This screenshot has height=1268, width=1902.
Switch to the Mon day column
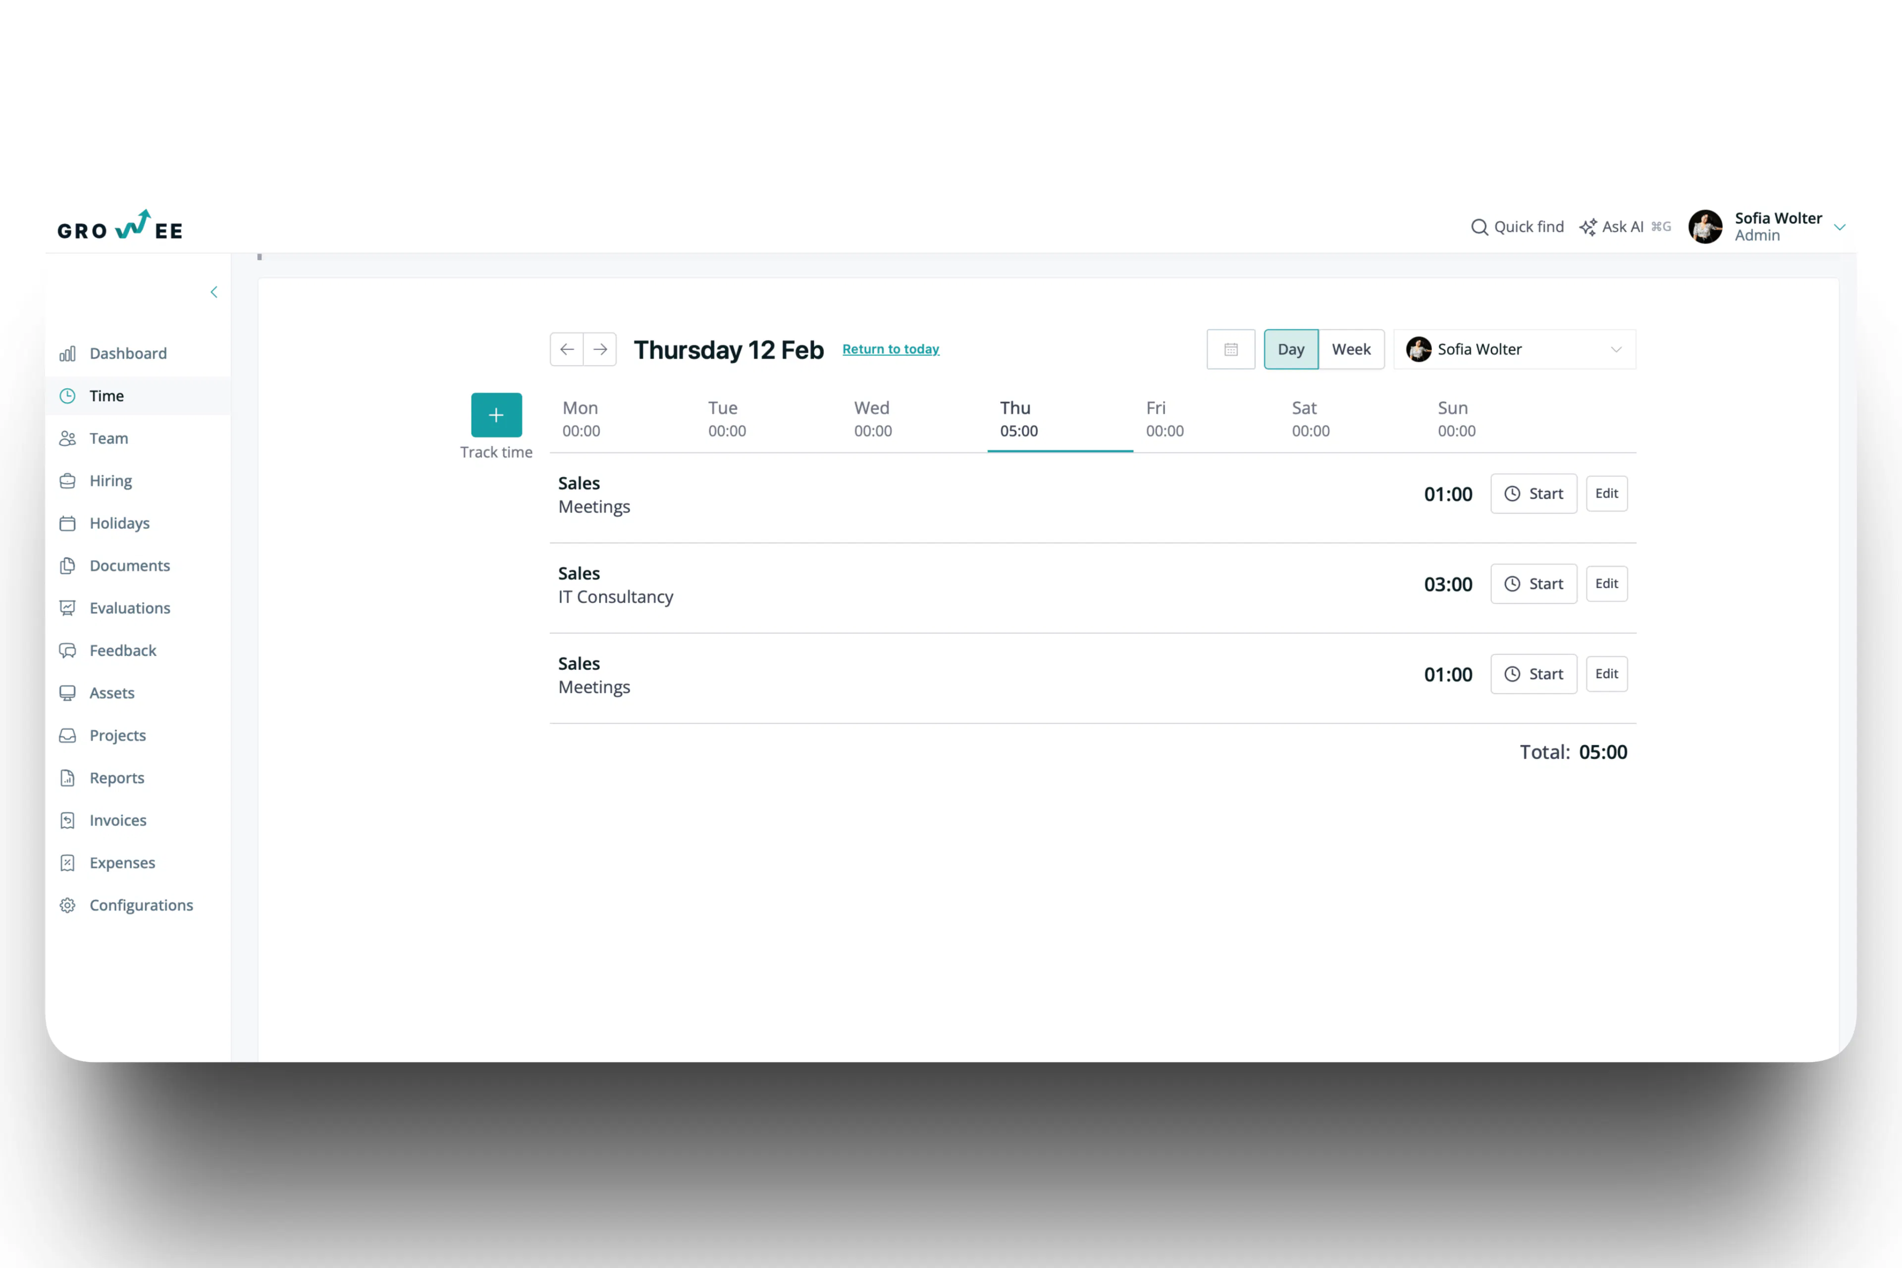581,418
